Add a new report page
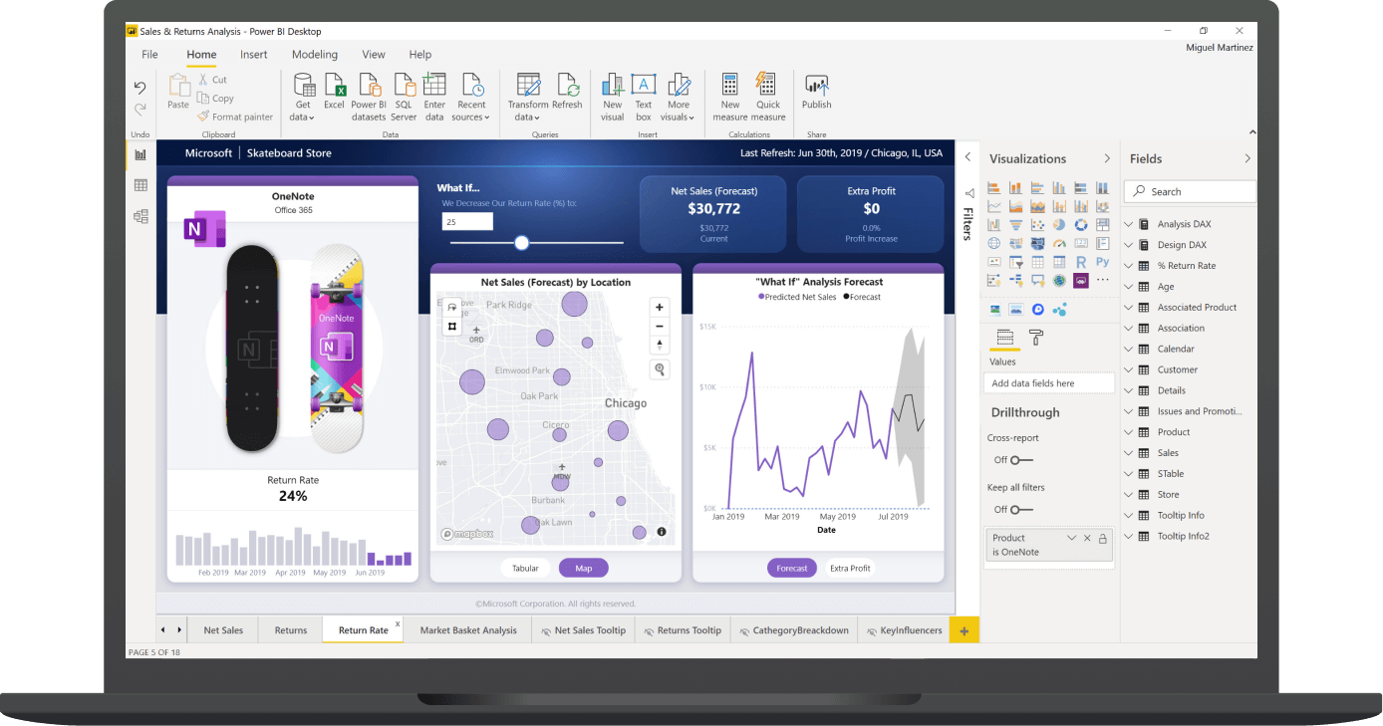 click(x=964, y=629)
